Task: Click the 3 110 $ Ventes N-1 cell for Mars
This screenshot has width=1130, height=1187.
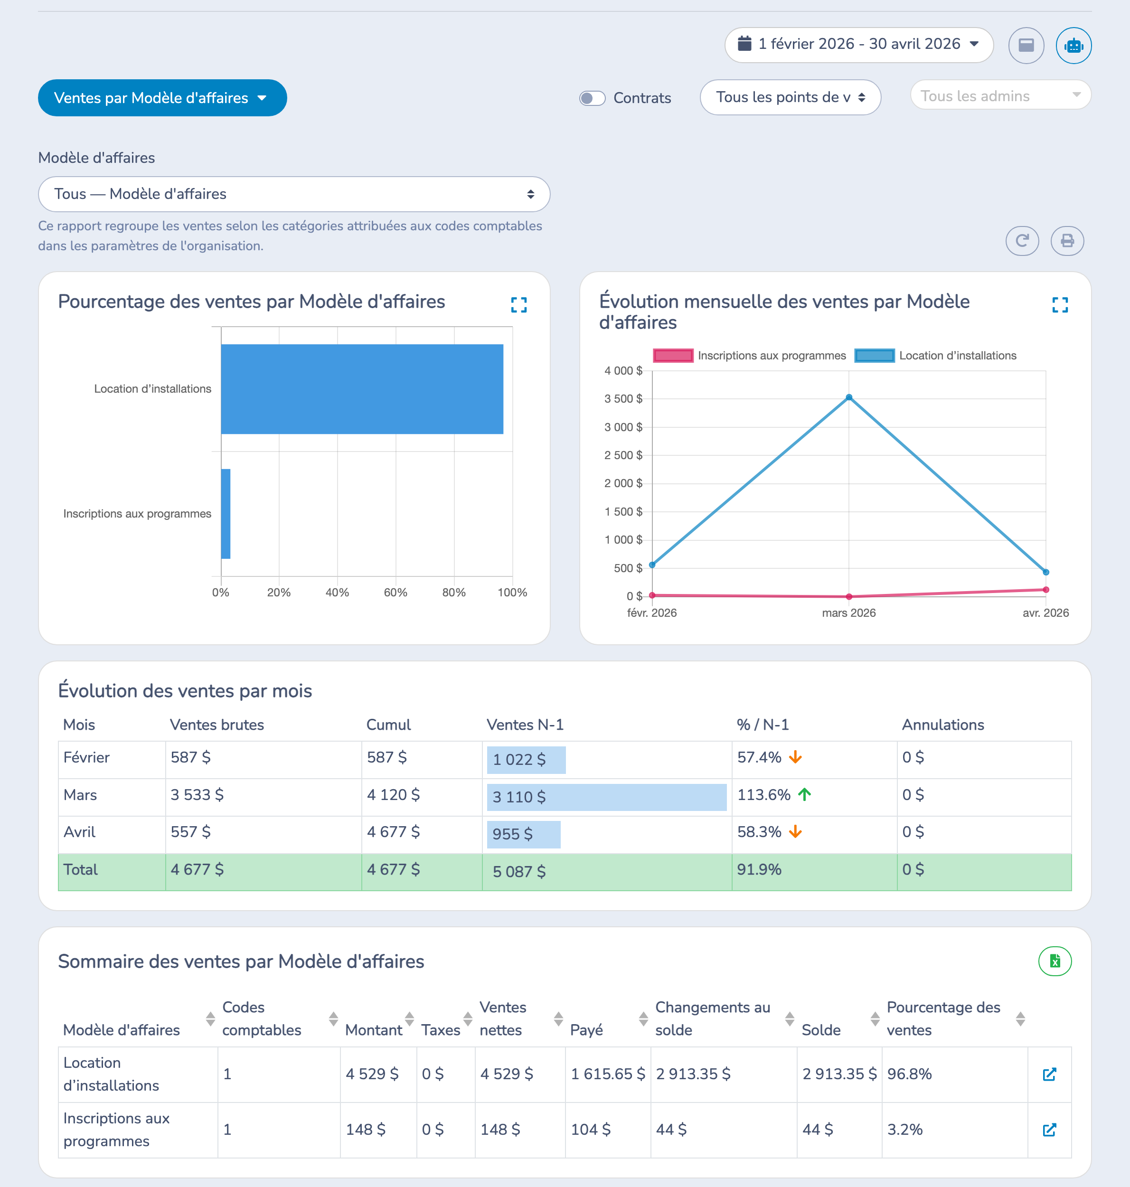Action: tap(607, 797)
